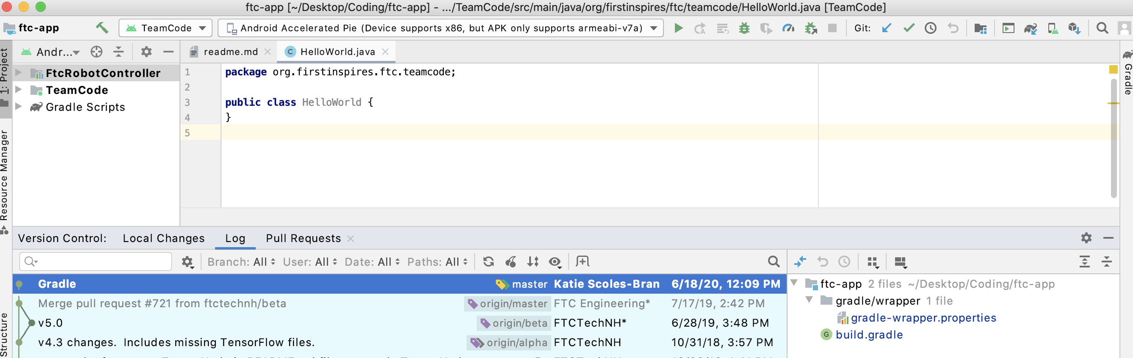1133x358 pixels.
Task: Collapse the gradle/wrapper folder
Action: point(809,300)
